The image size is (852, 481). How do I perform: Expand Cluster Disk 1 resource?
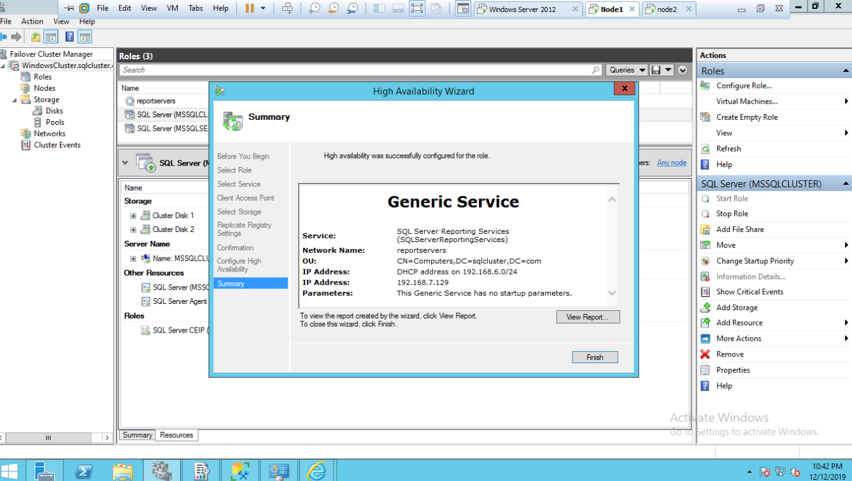point(133,216)
